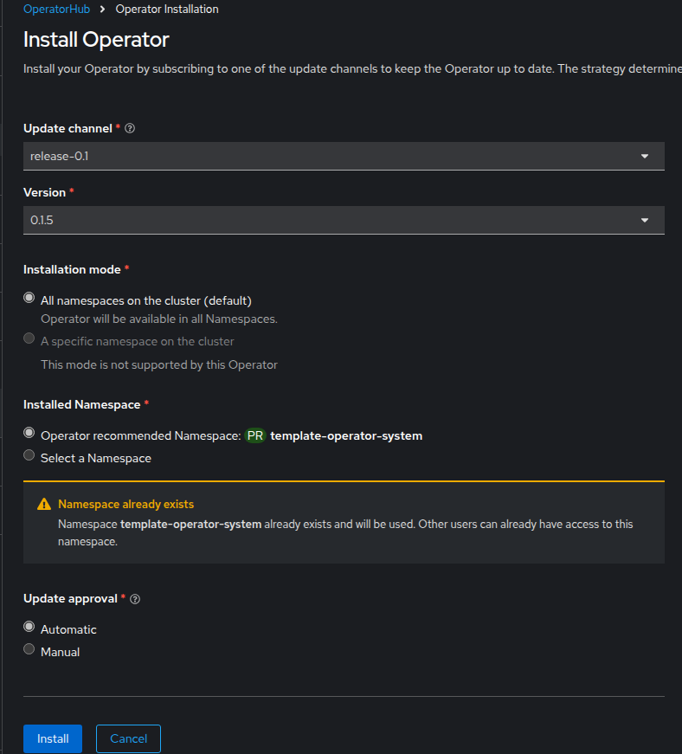Click the Update channel help icon
Image resolution: width=682 pixels, height=754 pixels.
130,128
